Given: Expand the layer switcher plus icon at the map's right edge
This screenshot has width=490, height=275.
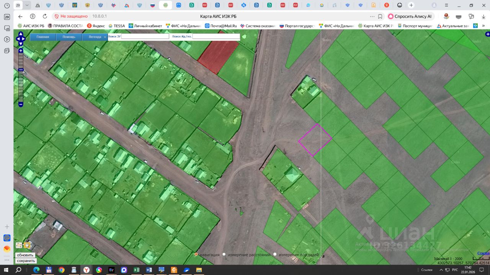Looking at the screenshot, I should pyautogui.click(x=487, y=34).
